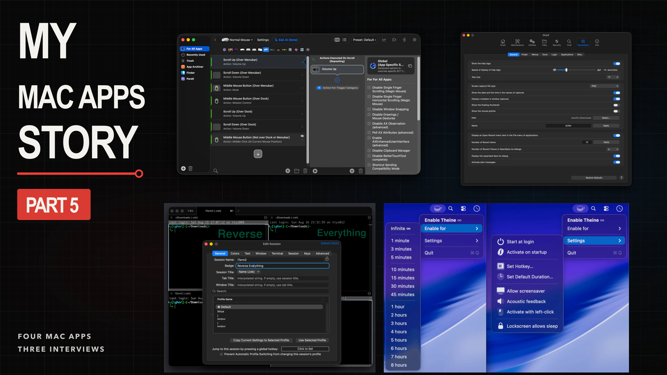This screenshot has height=375, width=667.
Task: Open Screen capture file type PNG dropdown
Action: coord(604,86)
